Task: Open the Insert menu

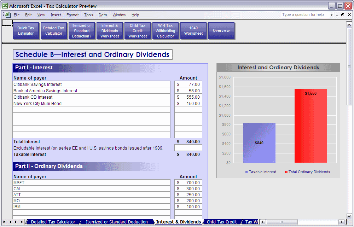Action: click(56, 15)
